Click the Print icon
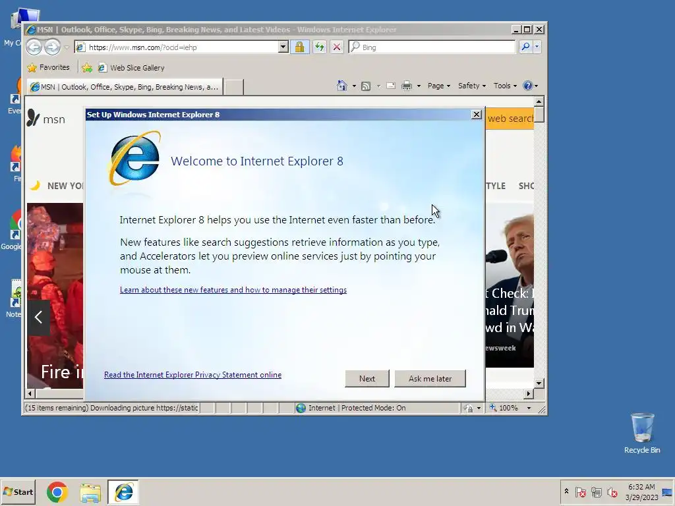This screenshot has width=675, height=506. [x=406, y=86]
